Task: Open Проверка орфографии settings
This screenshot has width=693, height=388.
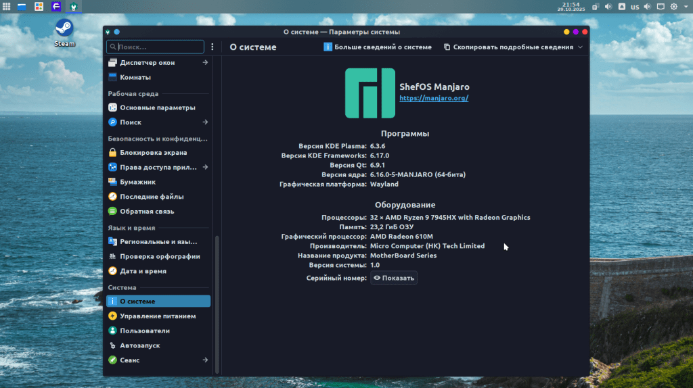Action: [159, 256]
